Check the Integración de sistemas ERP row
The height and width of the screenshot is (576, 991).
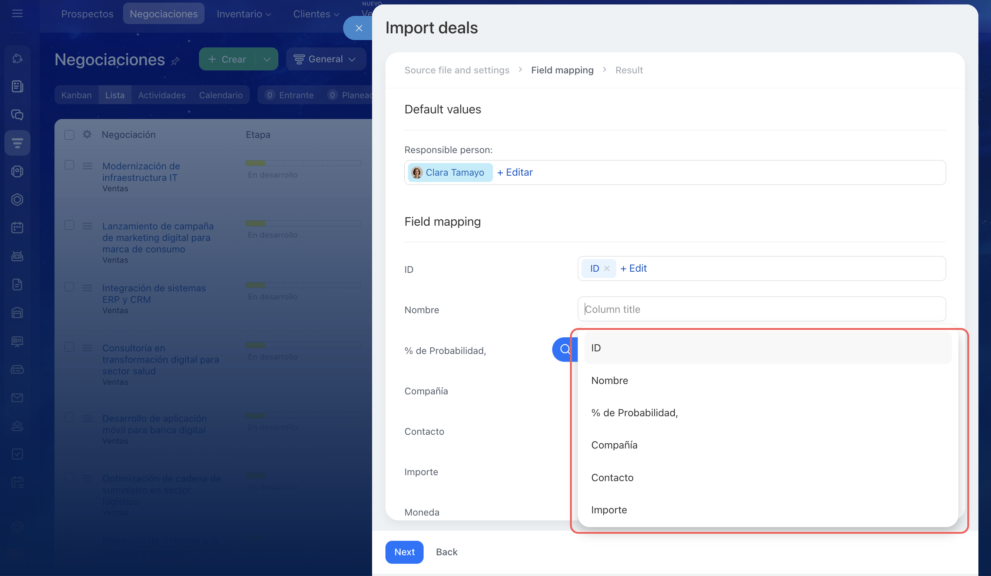pos(69,287)
